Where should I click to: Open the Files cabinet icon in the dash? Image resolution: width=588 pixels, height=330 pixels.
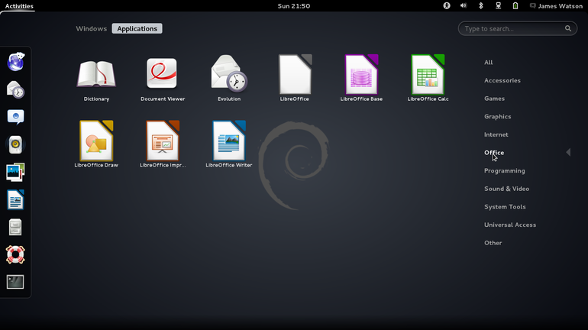[x=15, y=227]
